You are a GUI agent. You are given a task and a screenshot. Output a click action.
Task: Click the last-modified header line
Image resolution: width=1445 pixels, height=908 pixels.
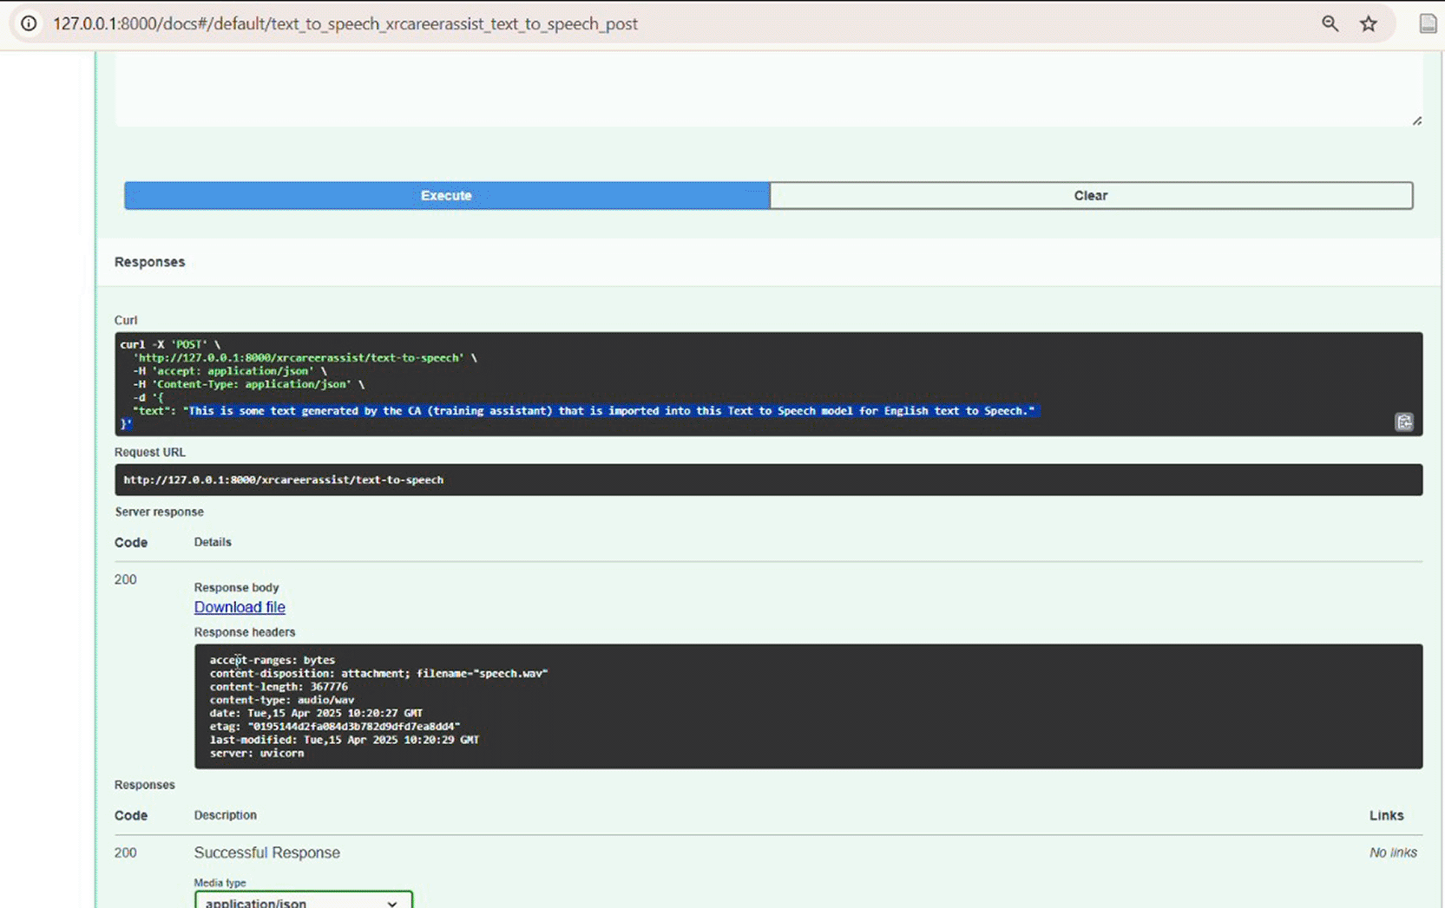click(344, 740)
